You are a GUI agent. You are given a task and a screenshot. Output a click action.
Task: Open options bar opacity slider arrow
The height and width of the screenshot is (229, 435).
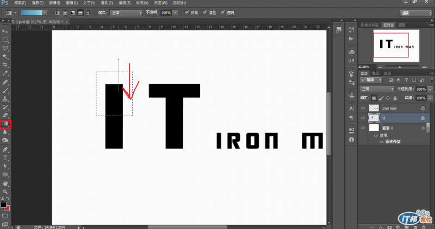tap(175, 12)
